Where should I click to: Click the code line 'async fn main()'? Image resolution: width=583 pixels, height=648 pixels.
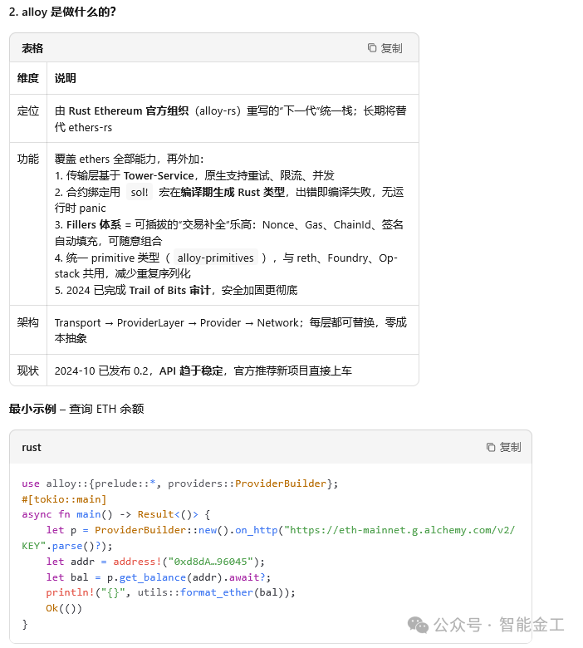tap(116, 514)
